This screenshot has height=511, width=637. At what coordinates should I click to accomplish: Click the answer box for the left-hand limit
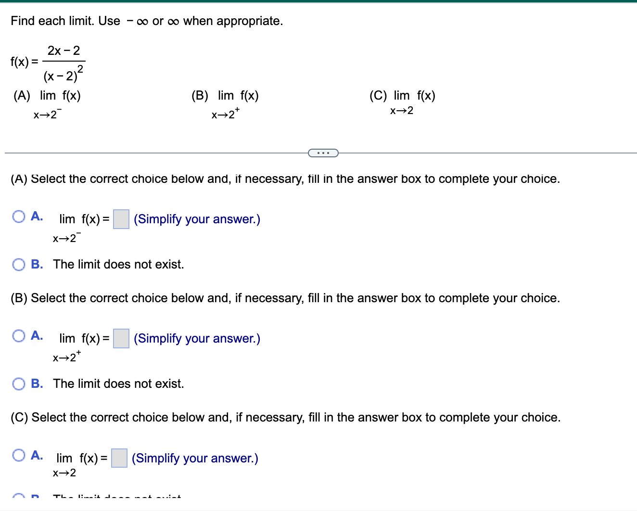point(120,219)
